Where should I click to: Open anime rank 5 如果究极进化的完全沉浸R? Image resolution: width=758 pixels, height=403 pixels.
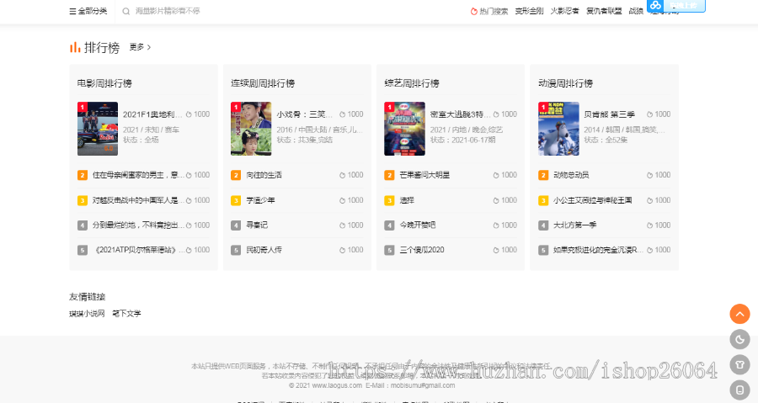(x=599, y=250)
